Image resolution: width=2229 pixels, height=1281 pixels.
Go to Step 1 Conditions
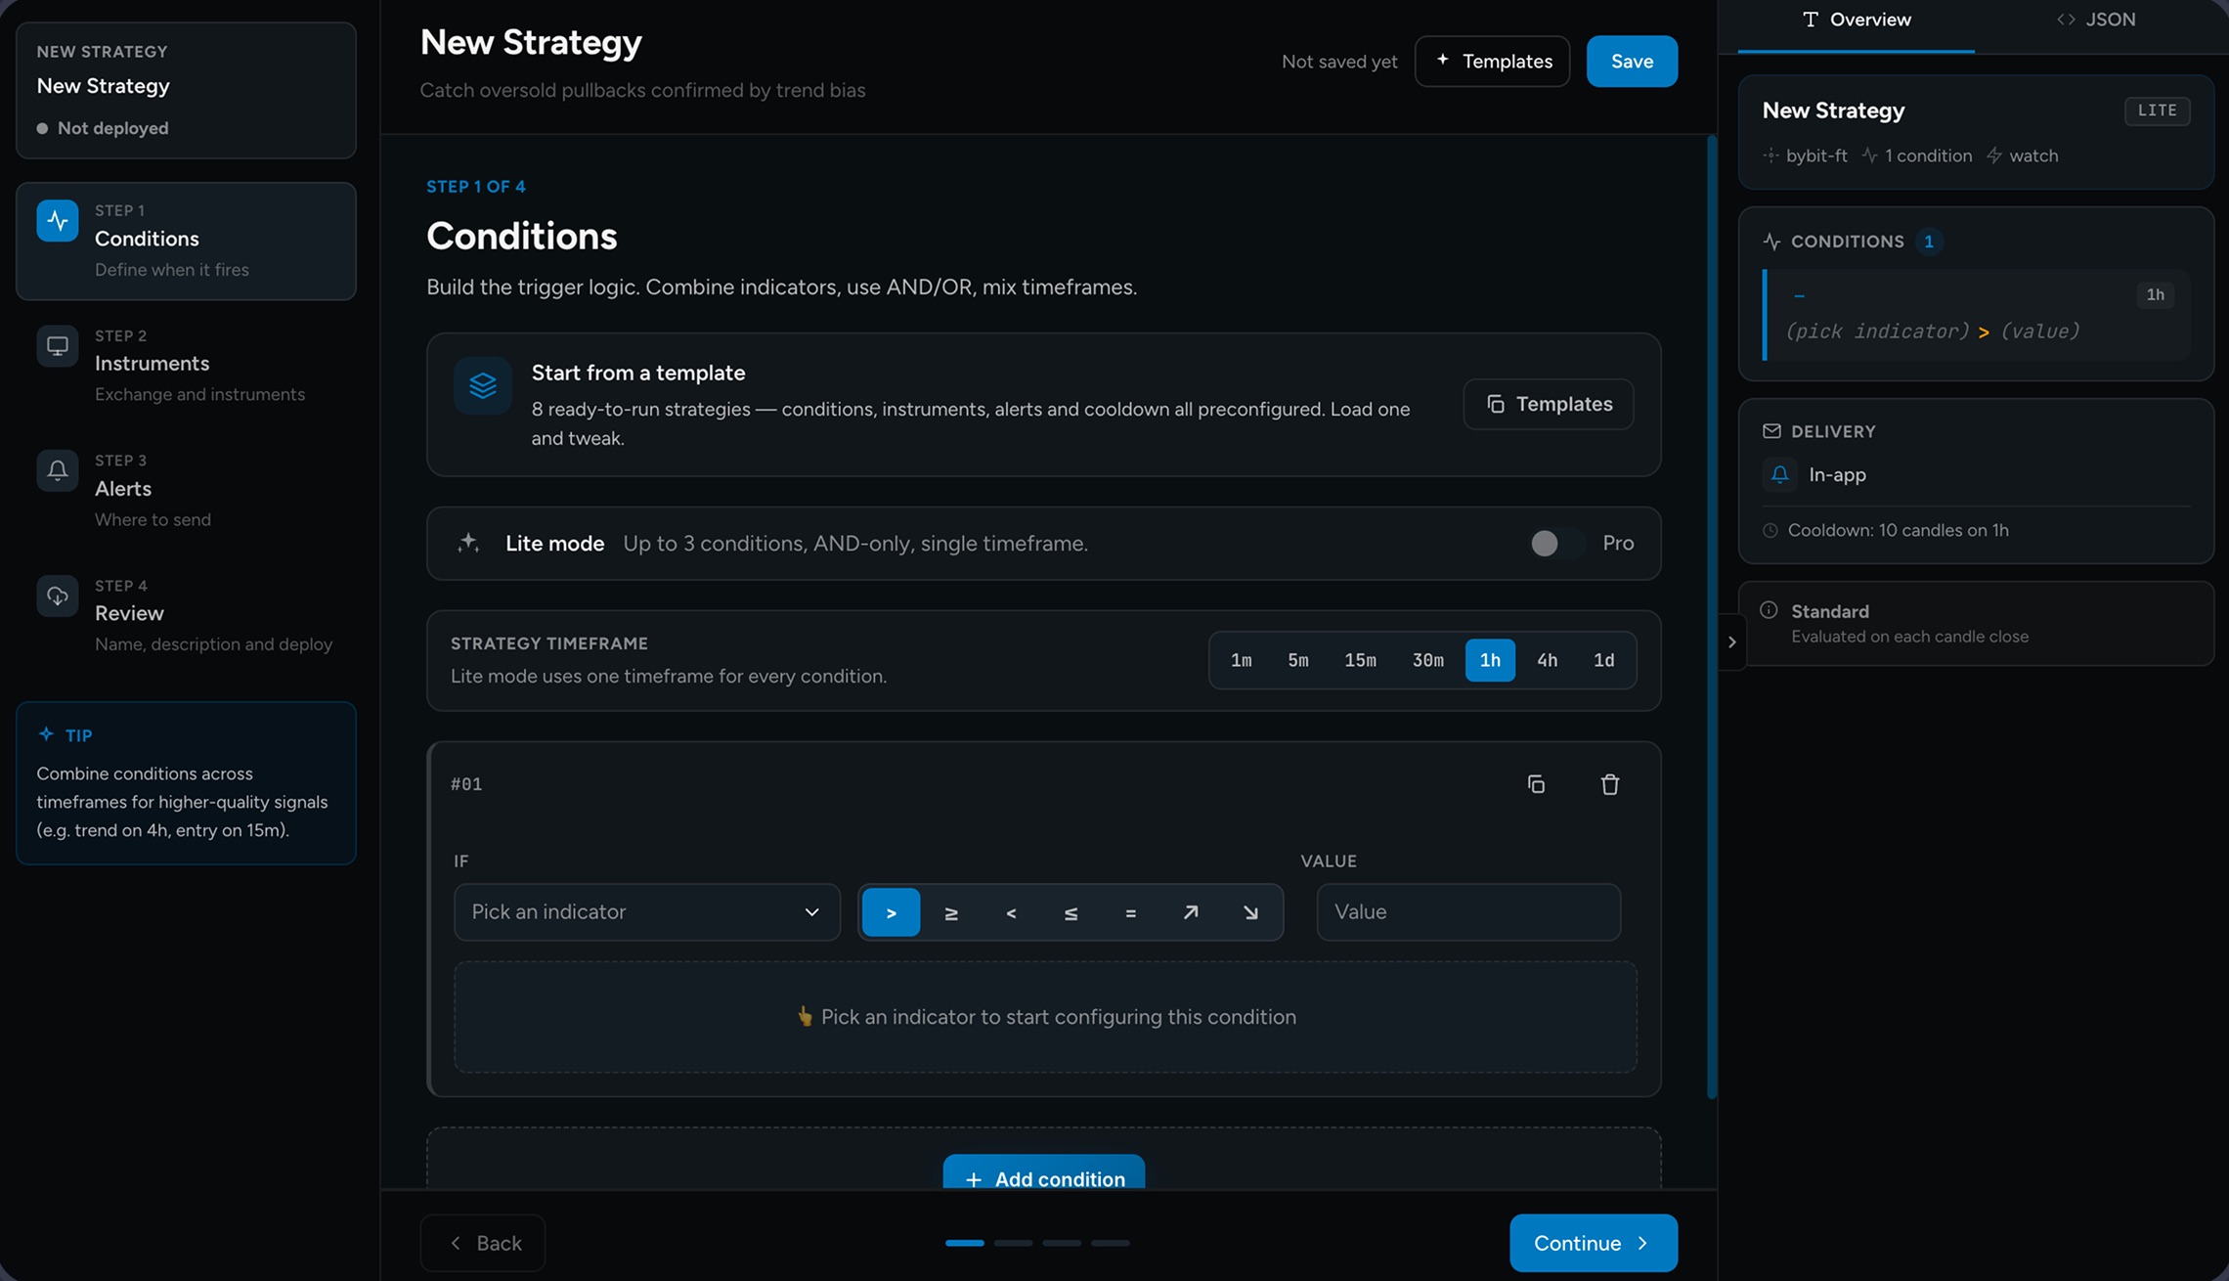pos(186,241)
